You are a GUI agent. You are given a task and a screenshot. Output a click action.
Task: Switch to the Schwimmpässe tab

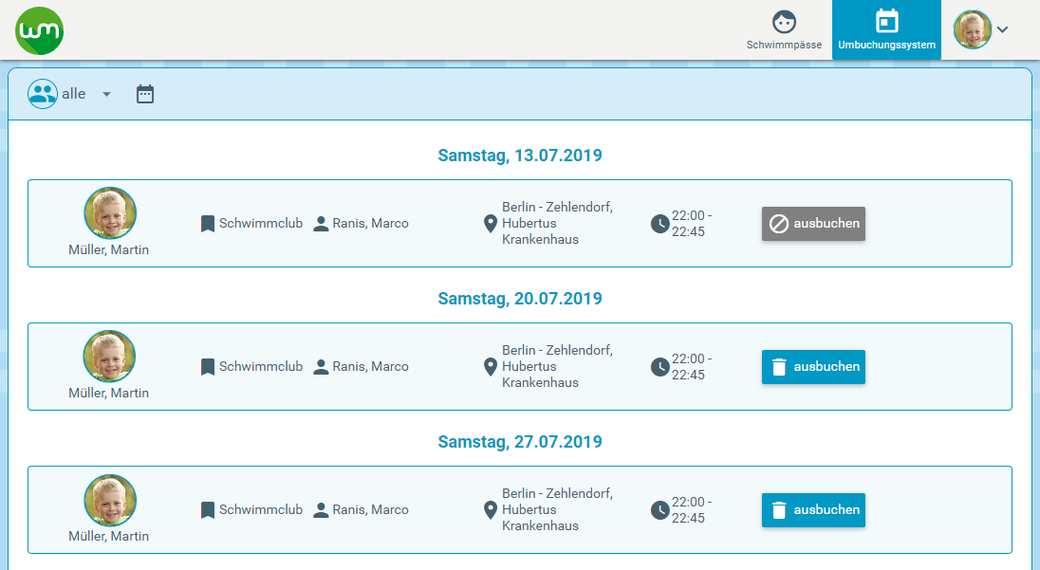tap(784, 29)
